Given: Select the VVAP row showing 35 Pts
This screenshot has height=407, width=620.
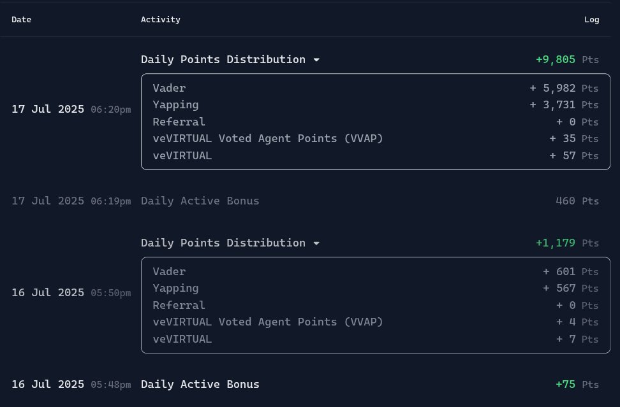Looking at the screenshot, I should [x=376, y=139].
